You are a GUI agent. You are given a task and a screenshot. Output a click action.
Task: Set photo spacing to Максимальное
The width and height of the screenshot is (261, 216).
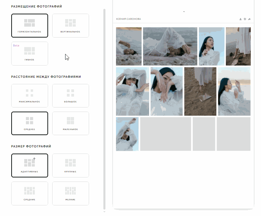(30, 96)
